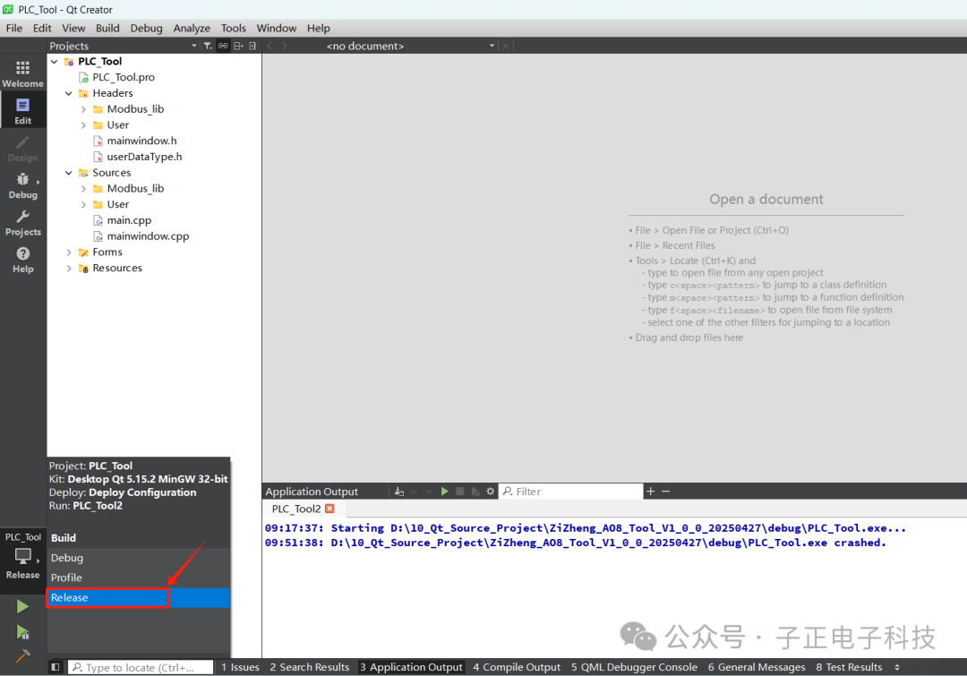
Task: Go forward in editor navigation history
Action: [285, 46]
